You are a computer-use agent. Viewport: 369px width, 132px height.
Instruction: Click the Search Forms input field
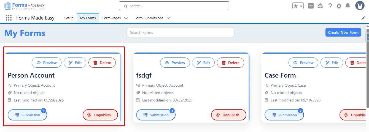click(180, 32)
